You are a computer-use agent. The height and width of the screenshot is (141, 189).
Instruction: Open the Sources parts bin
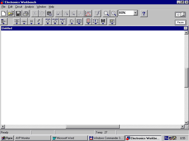click(x=17, y=21)
